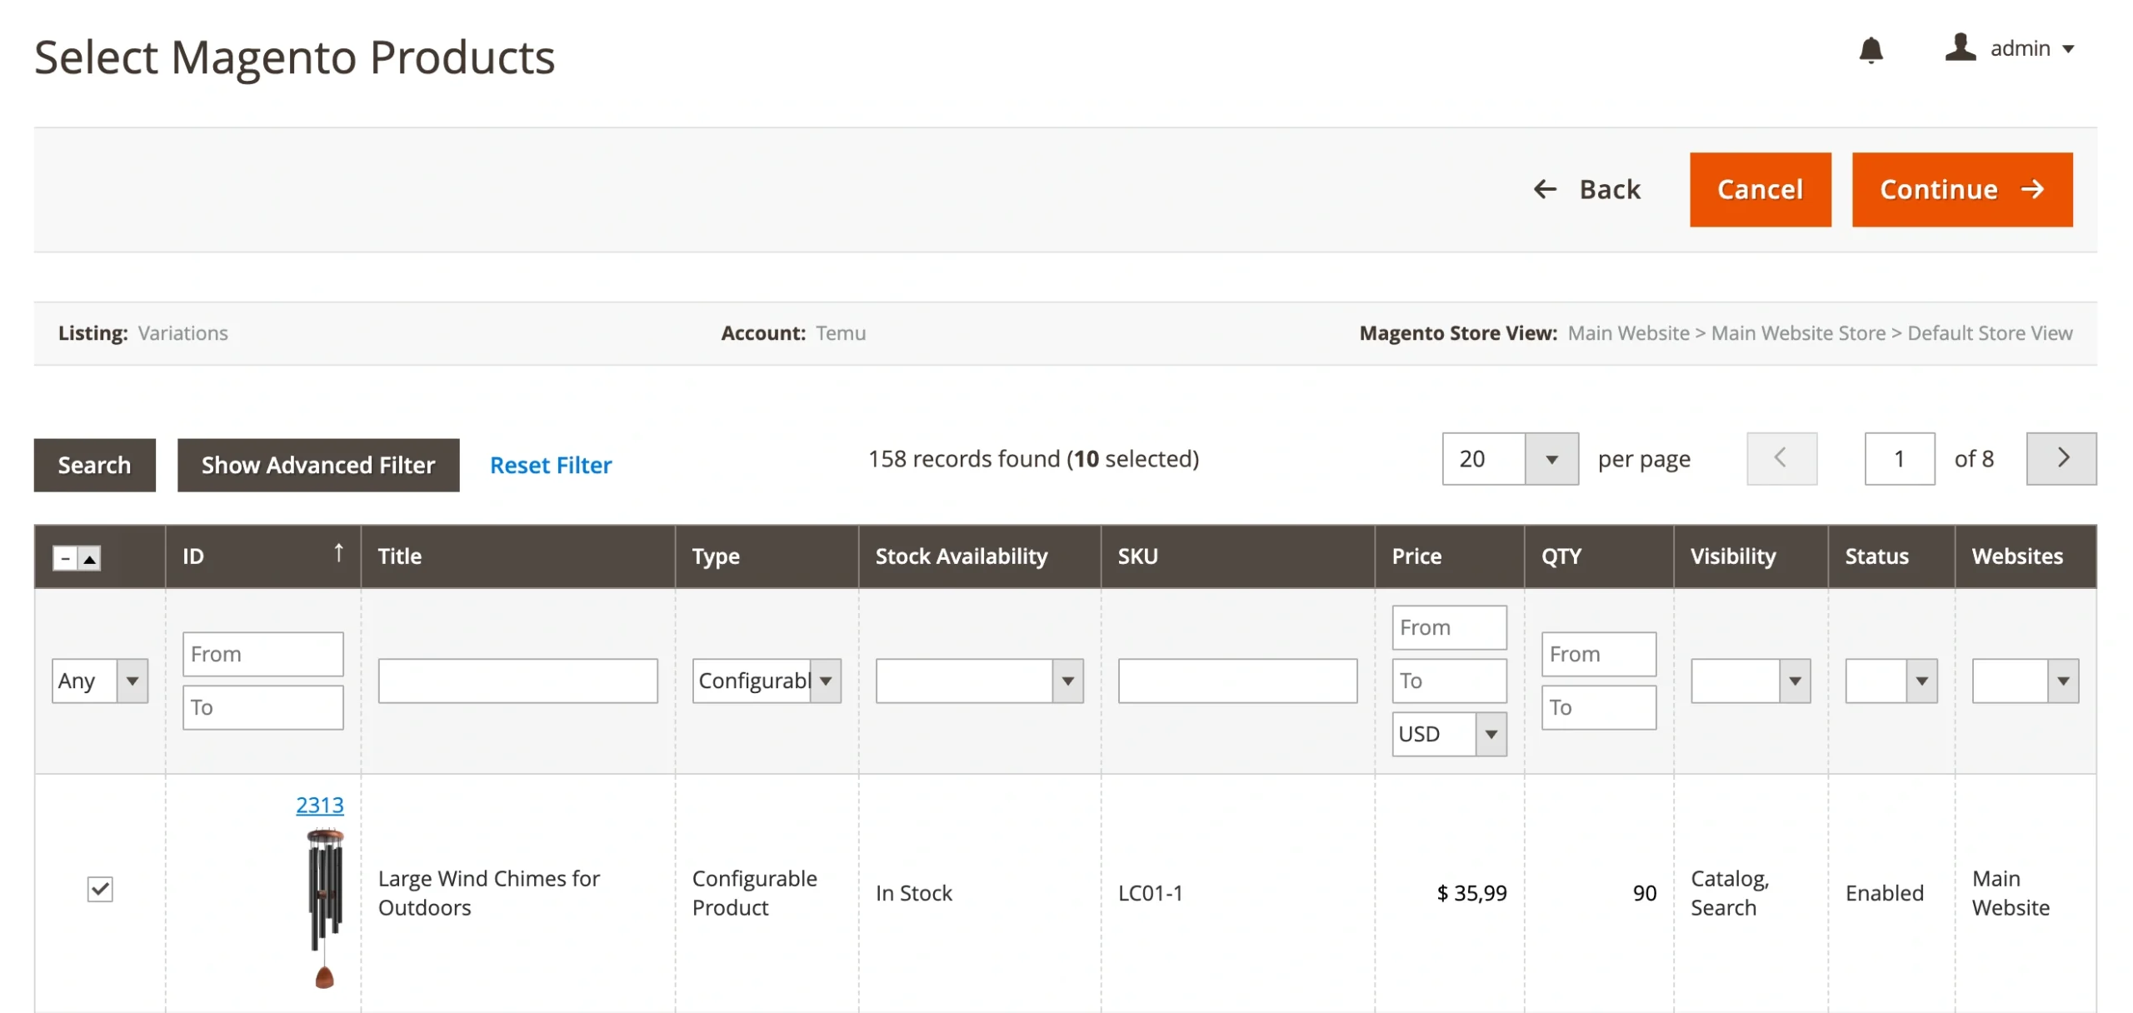Click the previous page arrow button
2133x1013 pixels.
[1781, 458]
